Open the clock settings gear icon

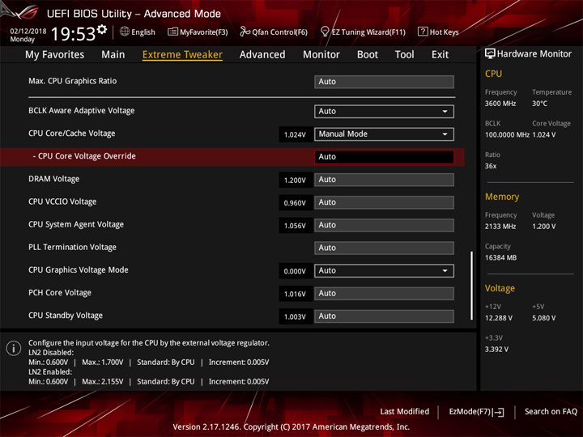(102, 29)
